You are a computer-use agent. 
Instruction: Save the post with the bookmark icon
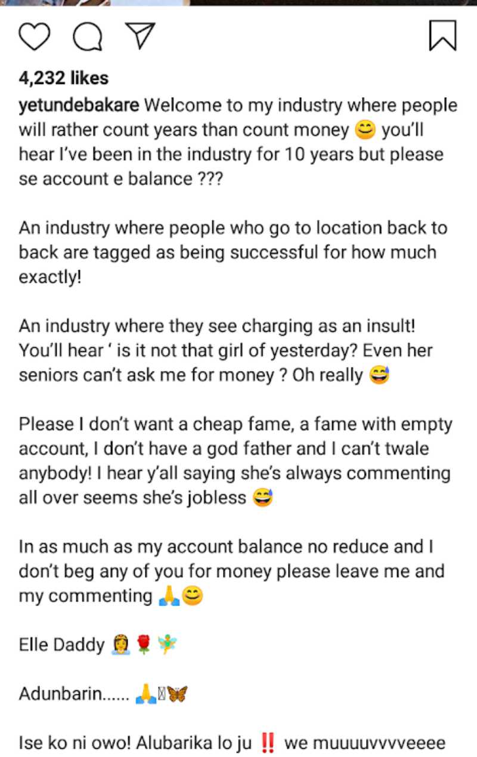pyautogui.click(x=442, y=36)
